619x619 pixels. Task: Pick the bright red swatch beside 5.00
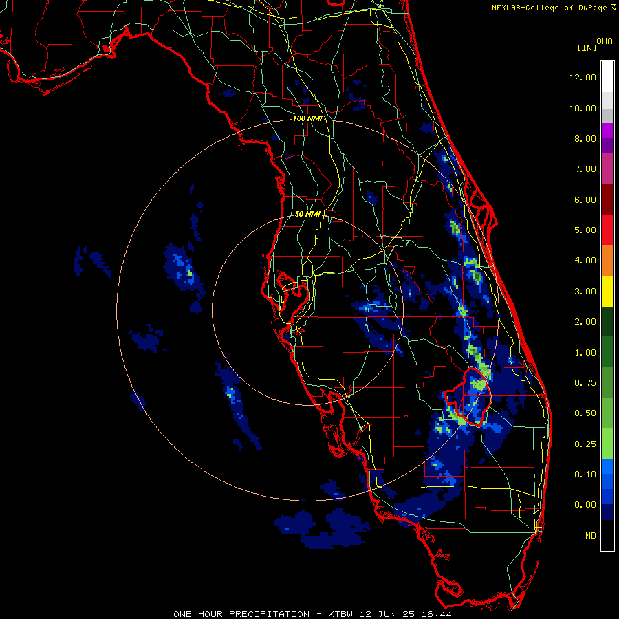(x=607, y=230)
